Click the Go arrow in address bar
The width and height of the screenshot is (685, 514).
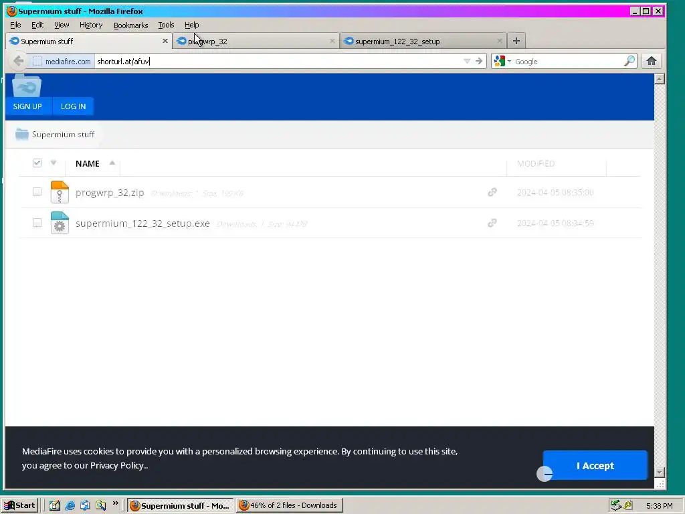[x=479, y=61]
